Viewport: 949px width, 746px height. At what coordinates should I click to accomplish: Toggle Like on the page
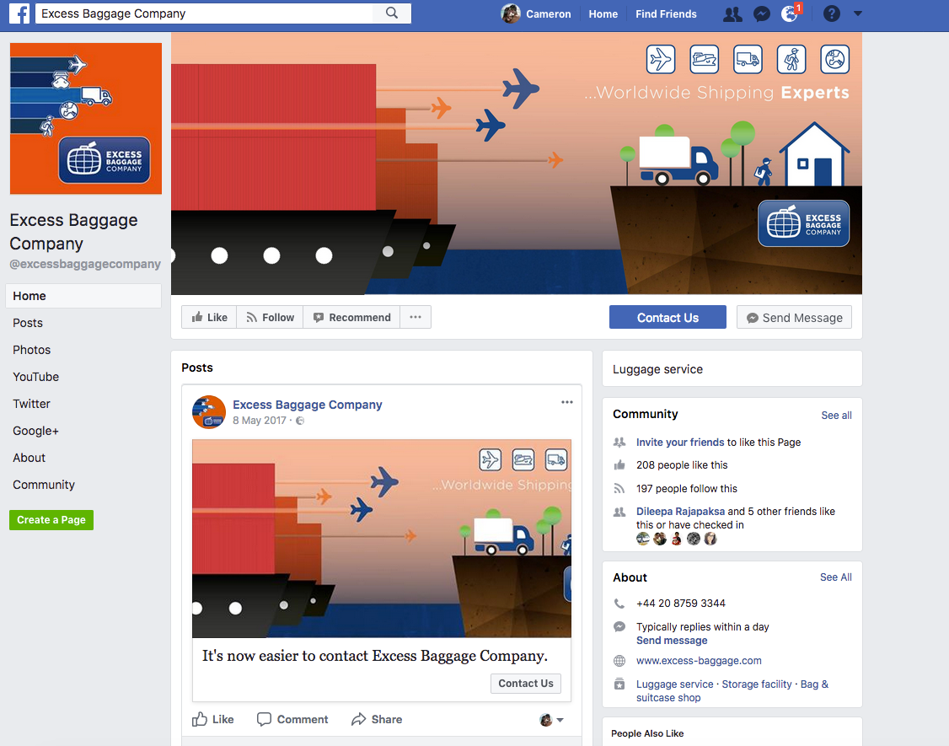[209, 317]
